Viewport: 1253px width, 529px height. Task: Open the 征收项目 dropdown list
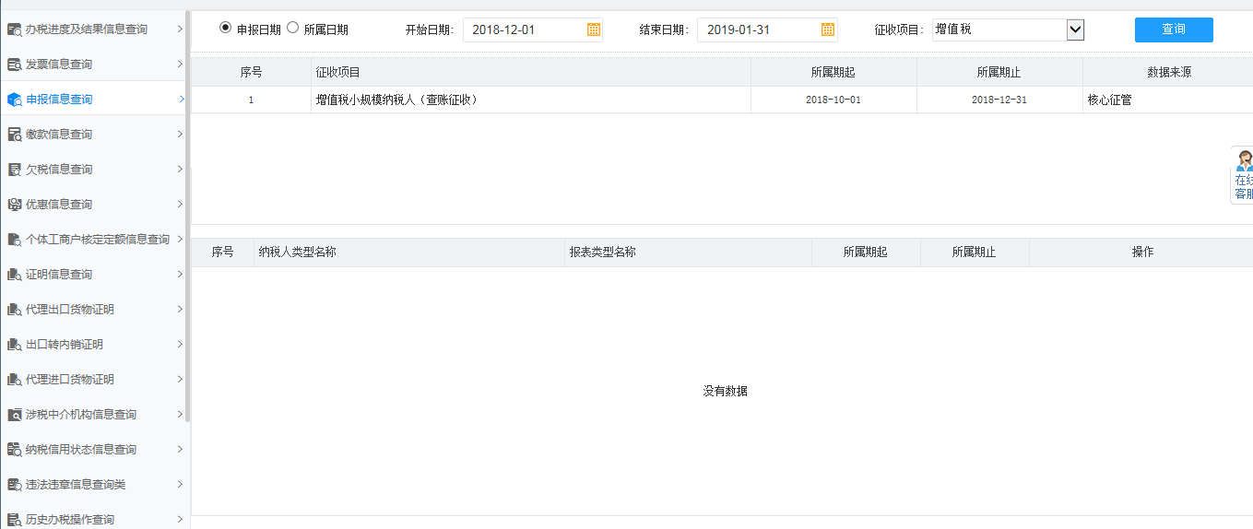1074,29
